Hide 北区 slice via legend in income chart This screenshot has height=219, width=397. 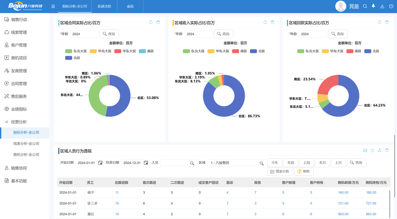259,51
